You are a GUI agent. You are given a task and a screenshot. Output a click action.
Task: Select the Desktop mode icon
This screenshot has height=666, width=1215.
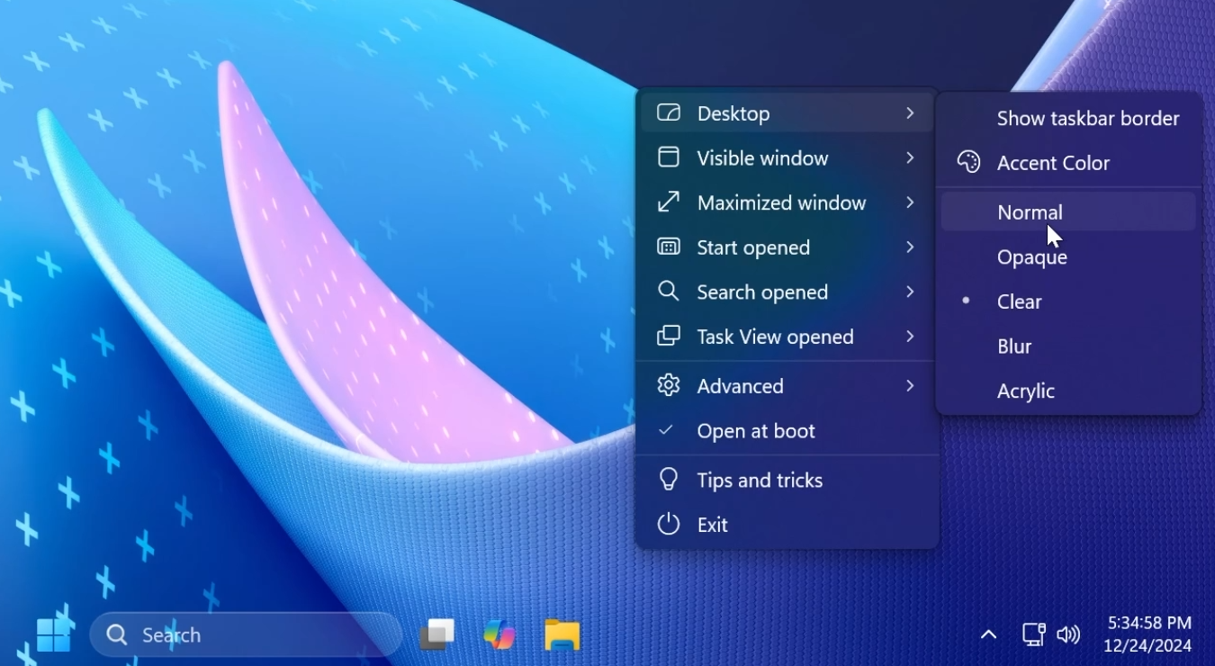(x=668, y=112)
